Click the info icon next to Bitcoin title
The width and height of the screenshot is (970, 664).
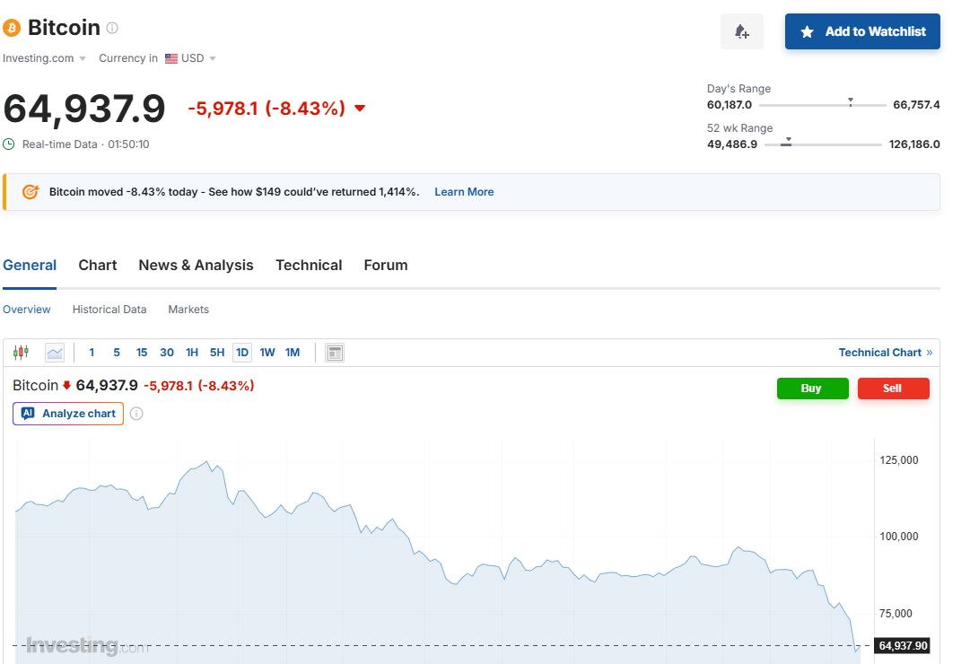coord(112,28)
